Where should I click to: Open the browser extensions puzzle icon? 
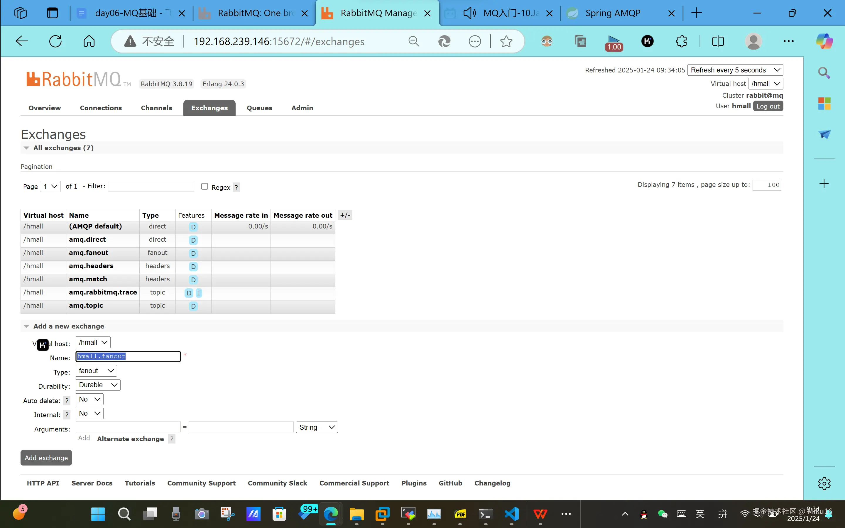(681, 42)
